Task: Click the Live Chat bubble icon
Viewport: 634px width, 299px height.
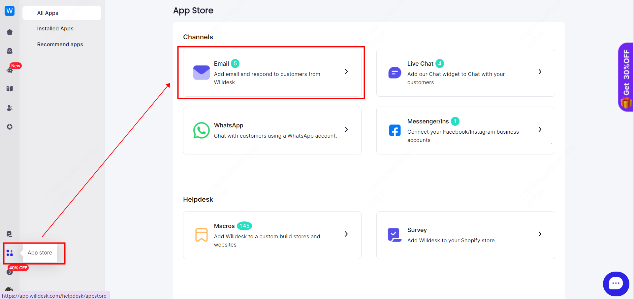Action: pyautogui.click(x=395, y=73)
